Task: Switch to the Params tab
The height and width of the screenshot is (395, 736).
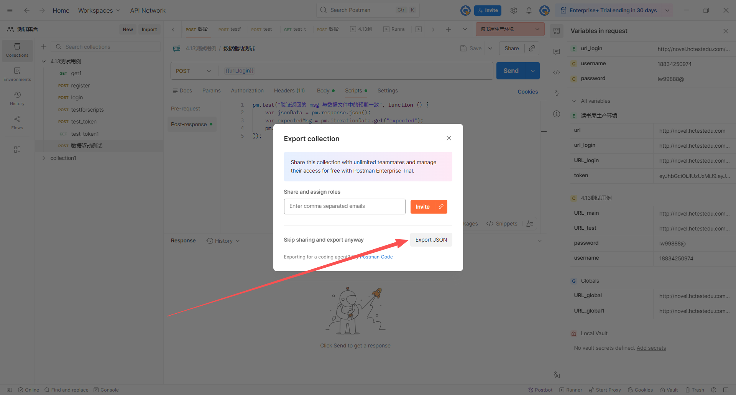Action: click(211, 91)
